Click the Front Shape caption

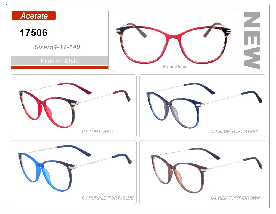tap(175, 67)
